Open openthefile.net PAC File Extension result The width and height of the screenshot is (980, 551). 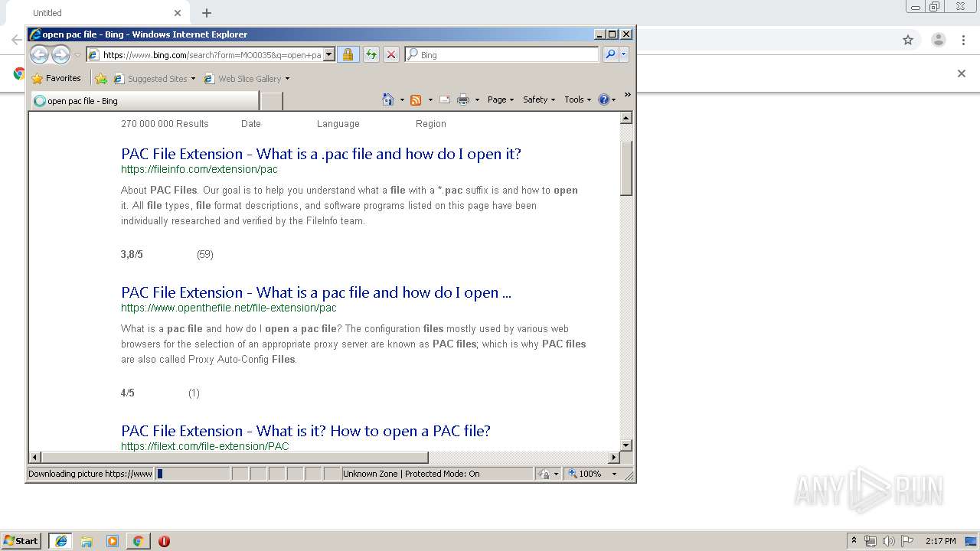(x=316, y=292)
